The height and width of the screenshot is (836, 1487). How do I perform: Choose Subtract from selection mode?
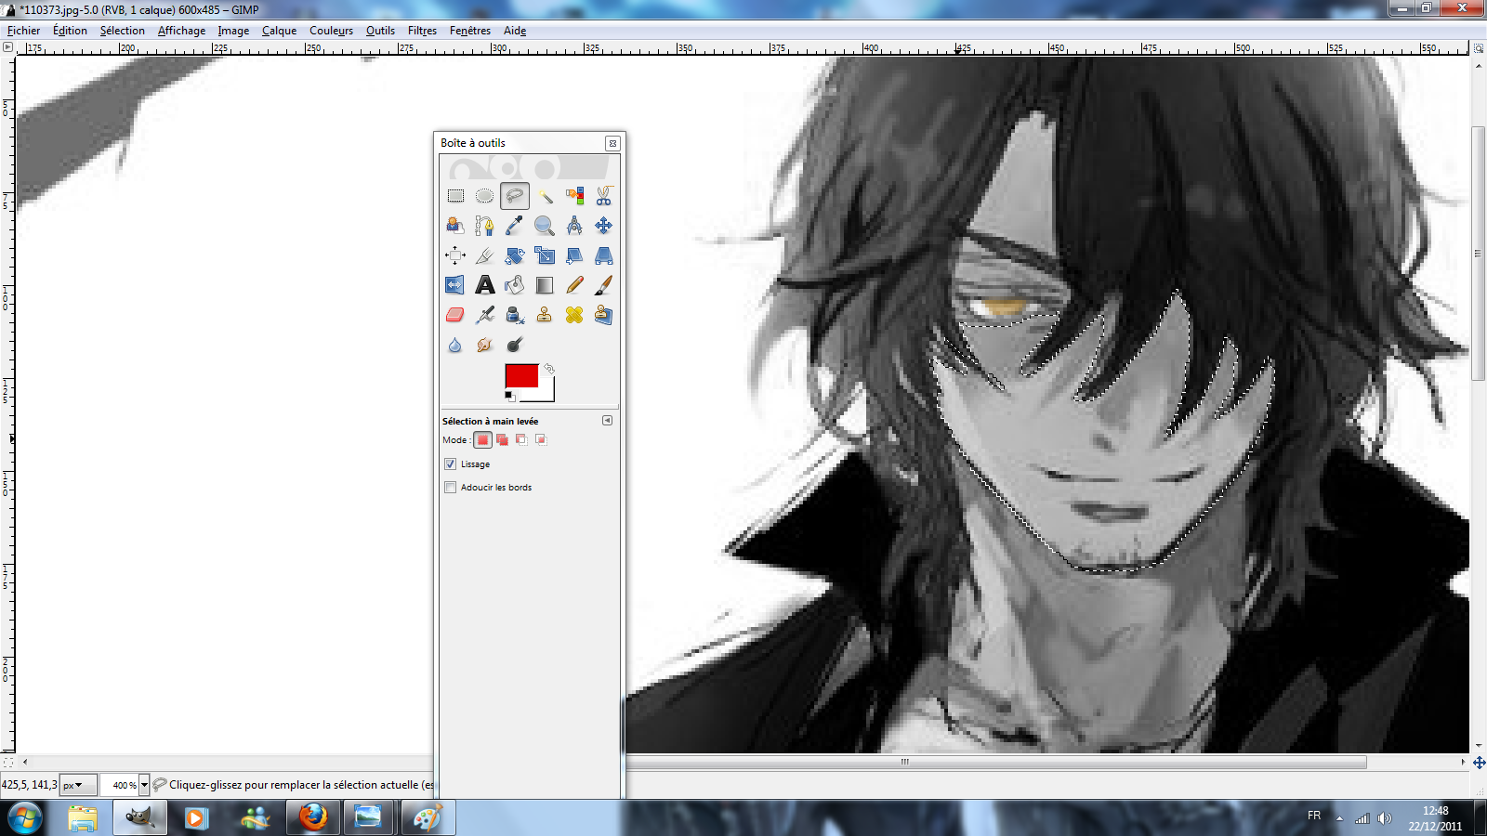point(521,439)
